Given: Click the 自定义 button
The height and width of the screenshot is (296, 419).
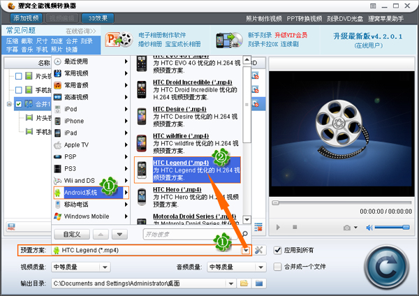Looking at the screenshot, I should (72, 235).
